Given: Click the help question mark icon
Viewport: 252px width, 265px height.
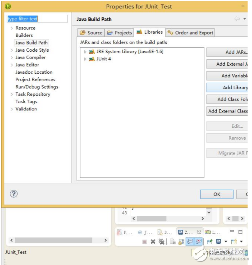Looking at the screenshot, I should [14, 194].
